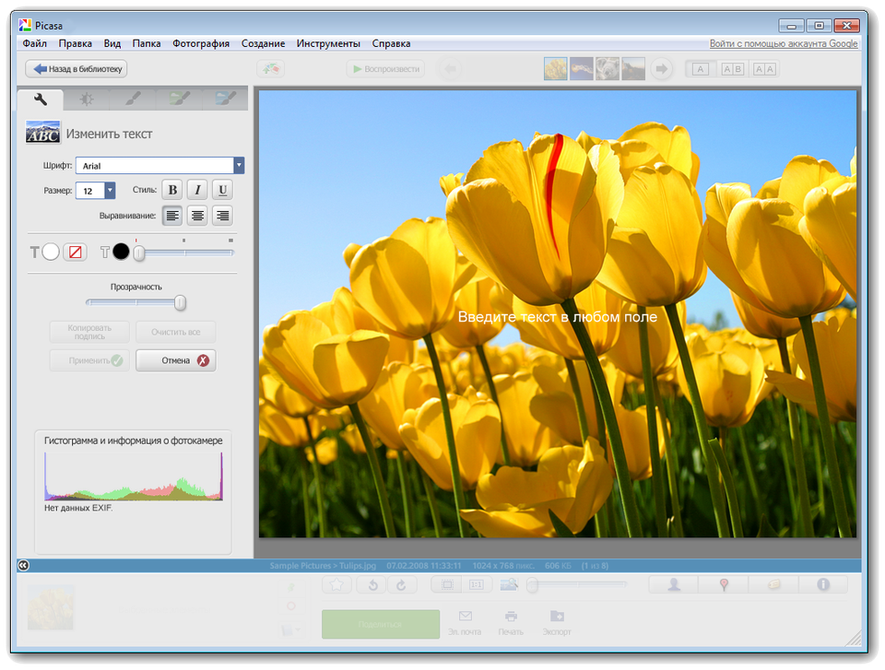
Task: Click the text placeholder on the photo
Action: tap(557, 317)
